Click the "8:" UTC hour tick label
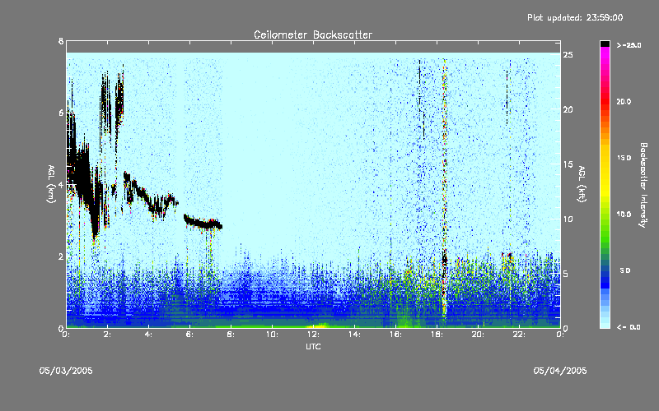The height and width of the screenshot is (411, 659). click(x=231, y=335)
